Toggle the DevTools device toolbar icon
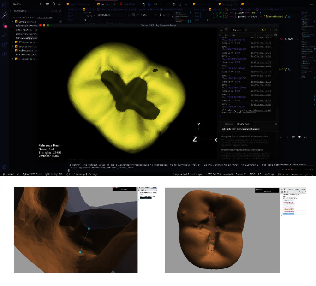Screen dimensions: 316x286 (227, 30)
